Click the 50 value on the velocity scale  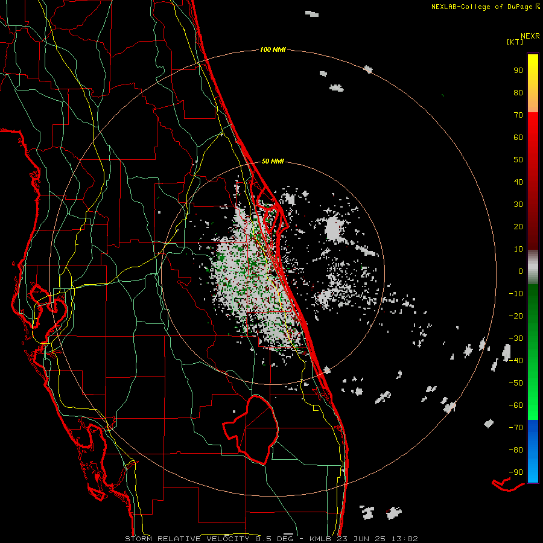(518, 160)
